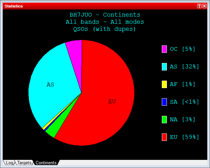Click the blue SA legend swatch

[164, 102]
